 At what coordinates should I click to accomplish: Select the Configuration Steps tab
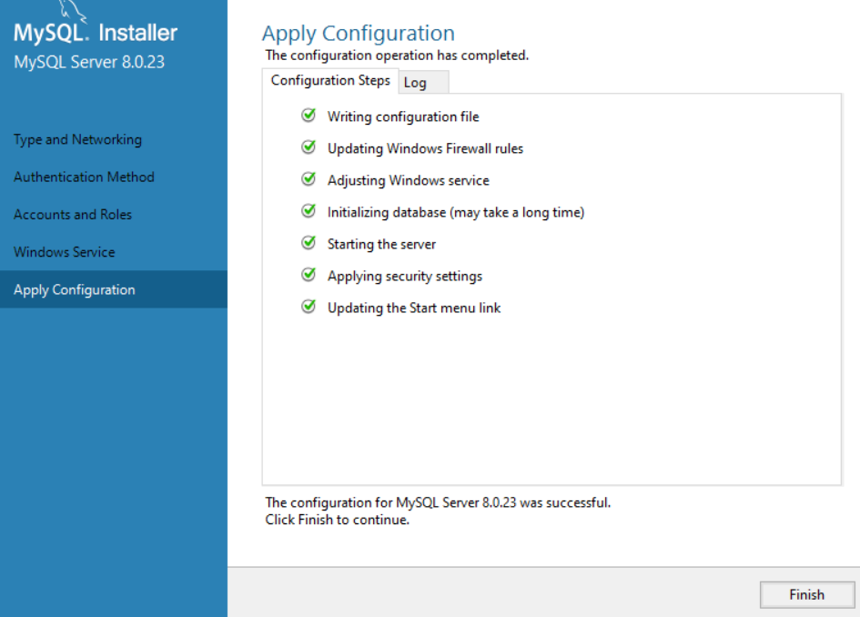tap(330, 81)
